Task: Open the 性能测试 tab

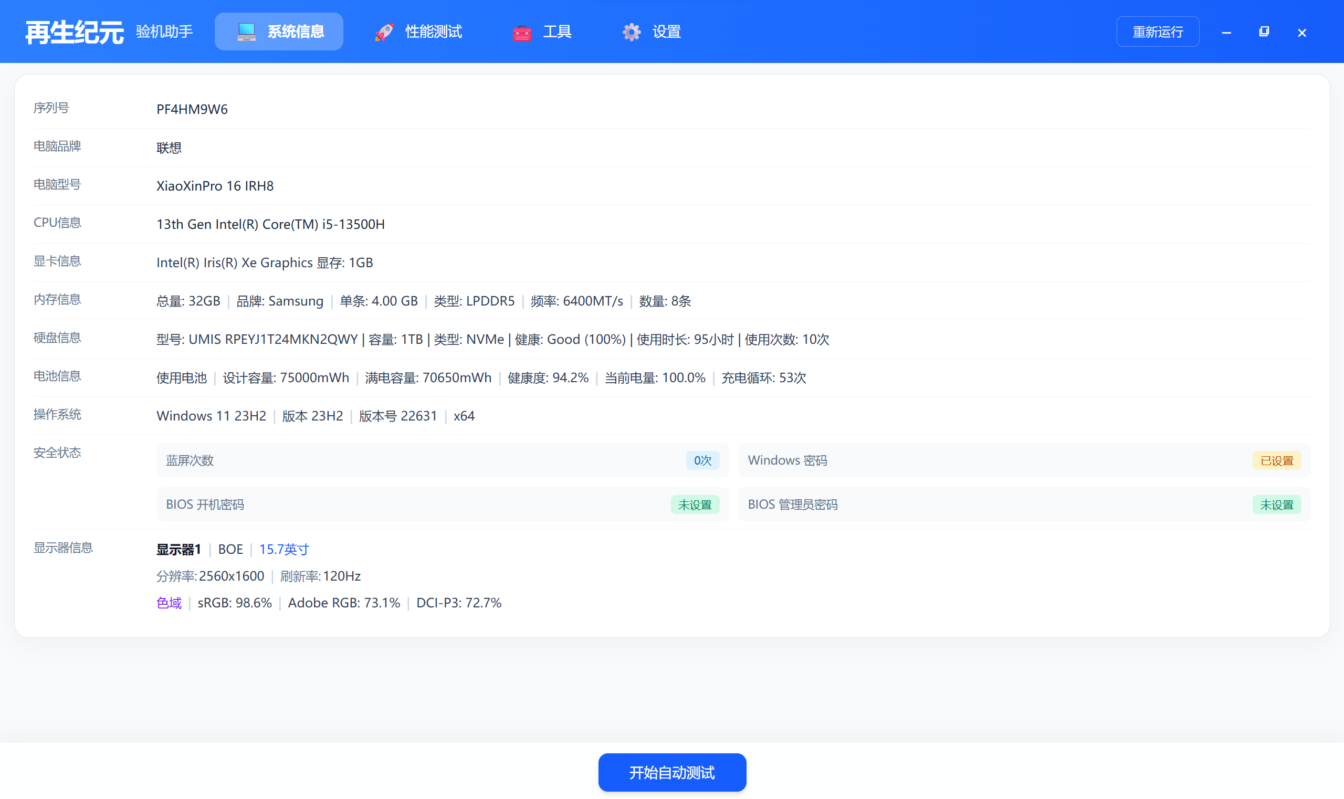Action: coord(418,32)
